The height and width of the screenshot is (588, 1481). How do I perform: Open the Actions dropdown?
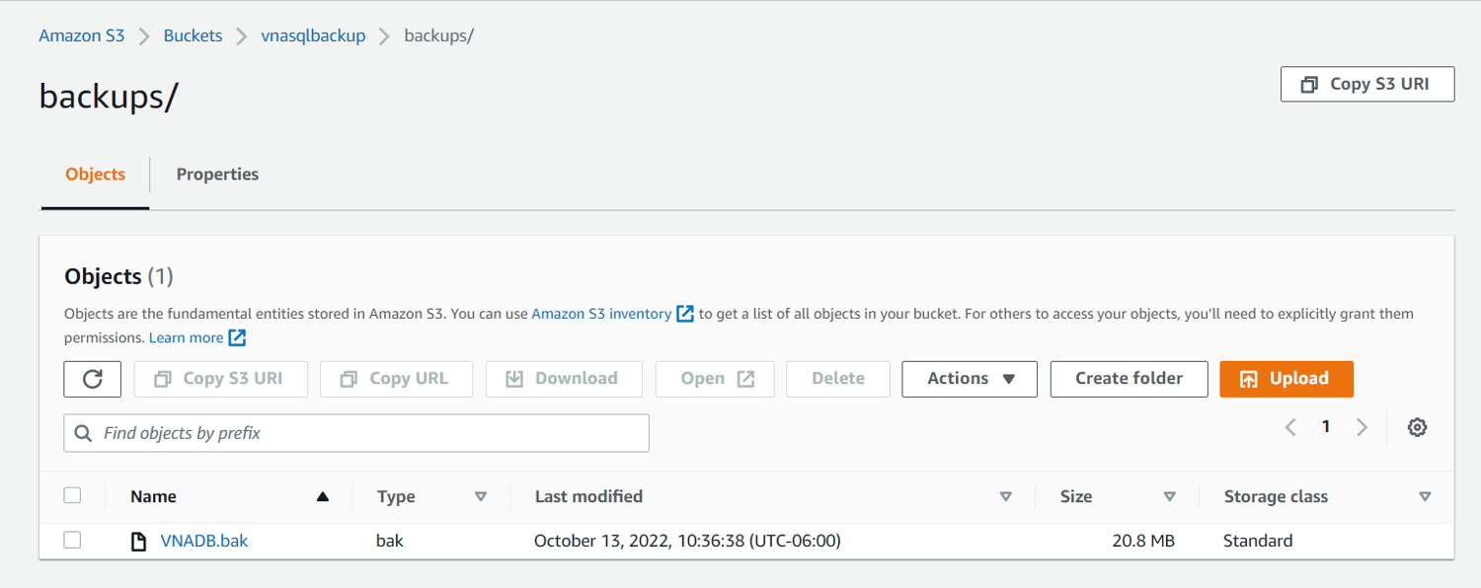[969, 379]
